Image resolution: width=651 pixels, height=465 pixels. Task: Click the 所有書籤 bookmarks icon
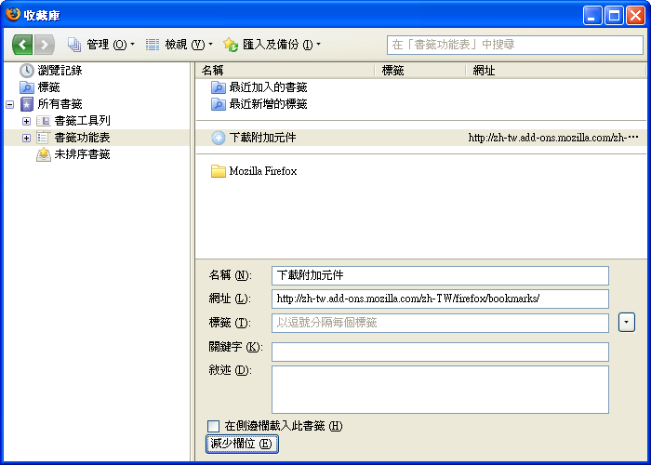(x=27, y=104)
